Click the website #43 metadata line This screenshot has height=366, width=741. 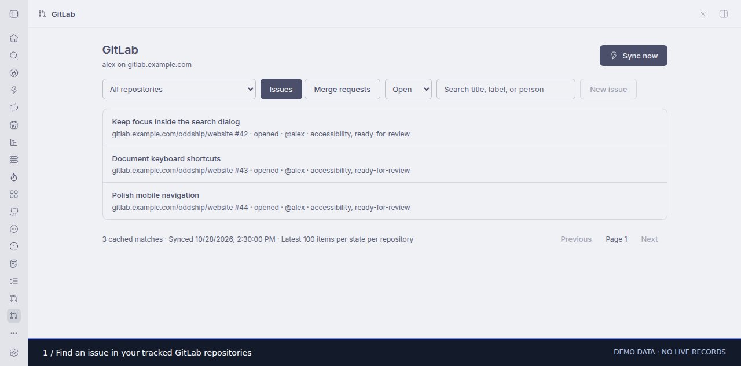[x=261, y=171]
